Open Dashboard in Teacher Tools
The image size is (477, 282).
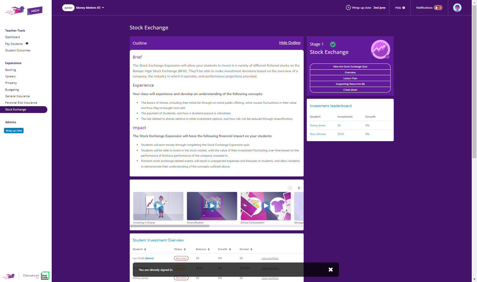[13, 37]
